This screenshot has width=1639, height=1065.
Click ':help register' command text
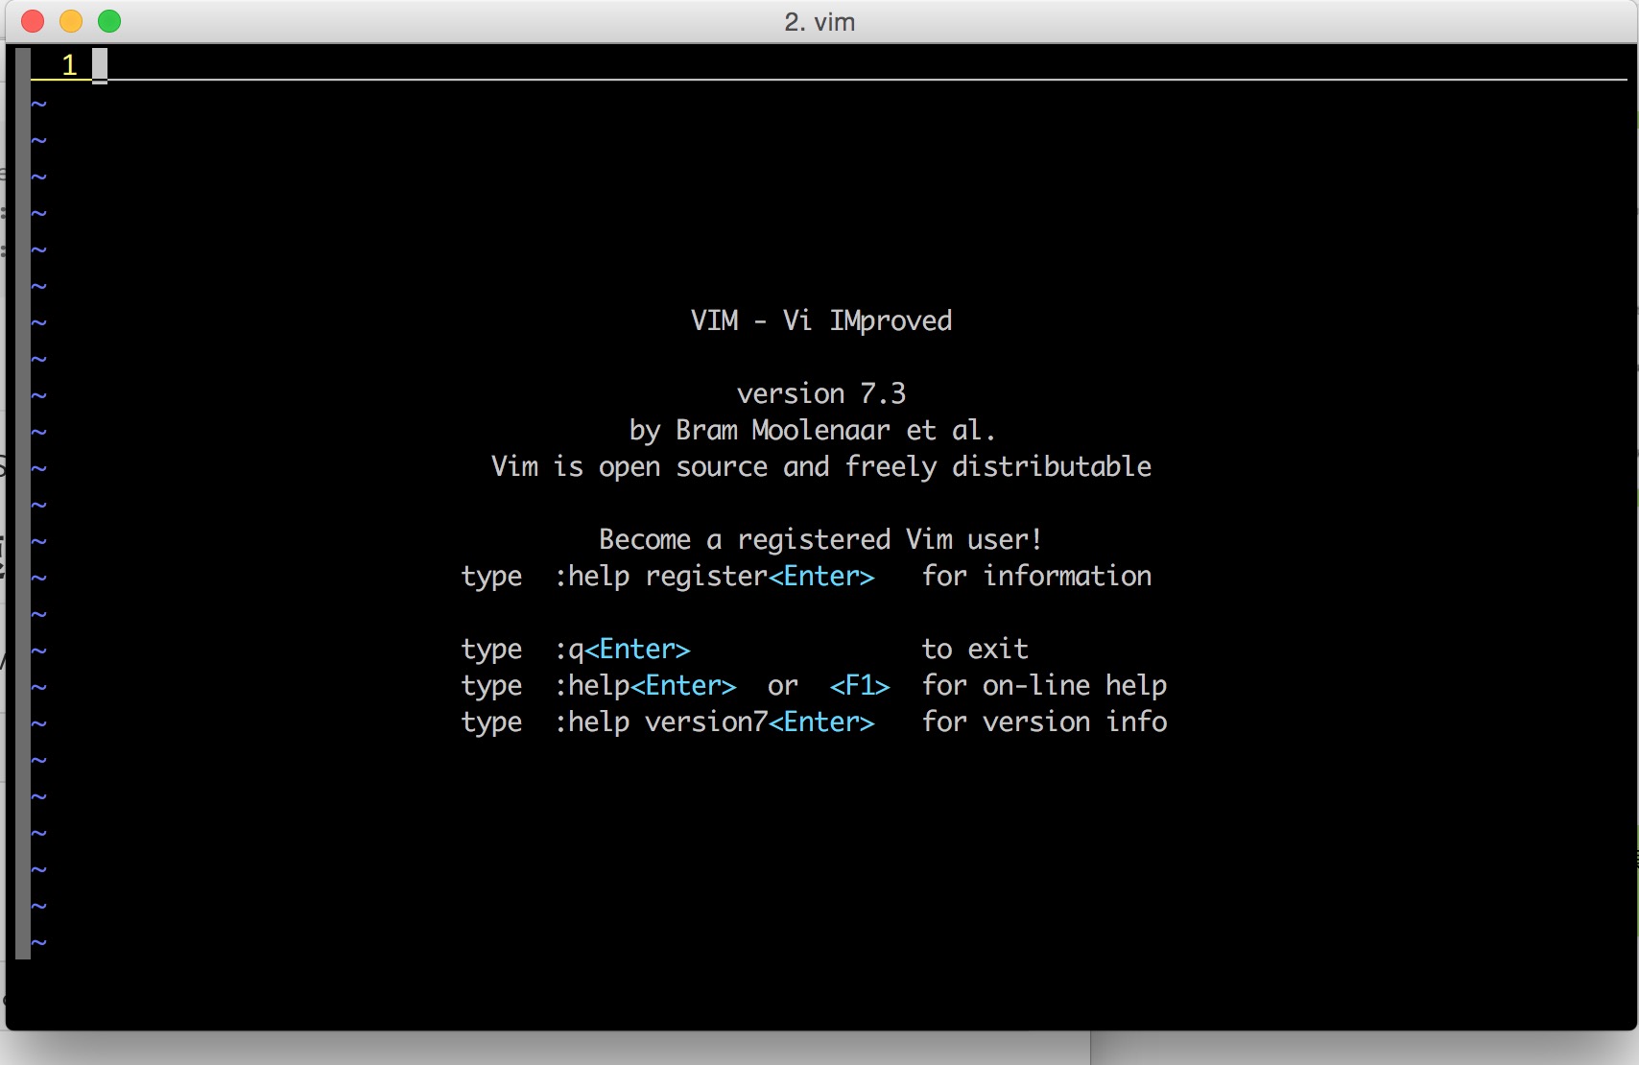(x=661, y=576)
